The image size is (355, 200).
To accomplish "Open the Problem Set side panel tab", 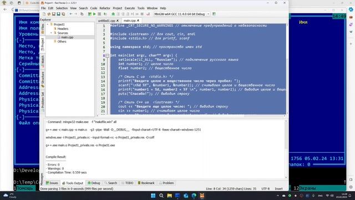I will point(43,102).
